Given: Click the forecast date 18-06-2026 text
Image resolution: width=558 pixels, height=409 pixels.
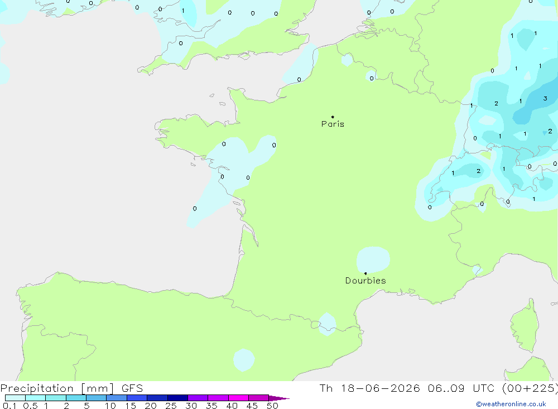Looking at the screenshot, I should point(380,388).
